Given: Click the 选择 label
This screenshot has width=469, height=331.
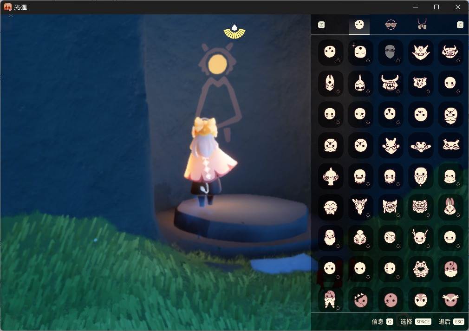Looking at the screenshot, I should [406, 322].
